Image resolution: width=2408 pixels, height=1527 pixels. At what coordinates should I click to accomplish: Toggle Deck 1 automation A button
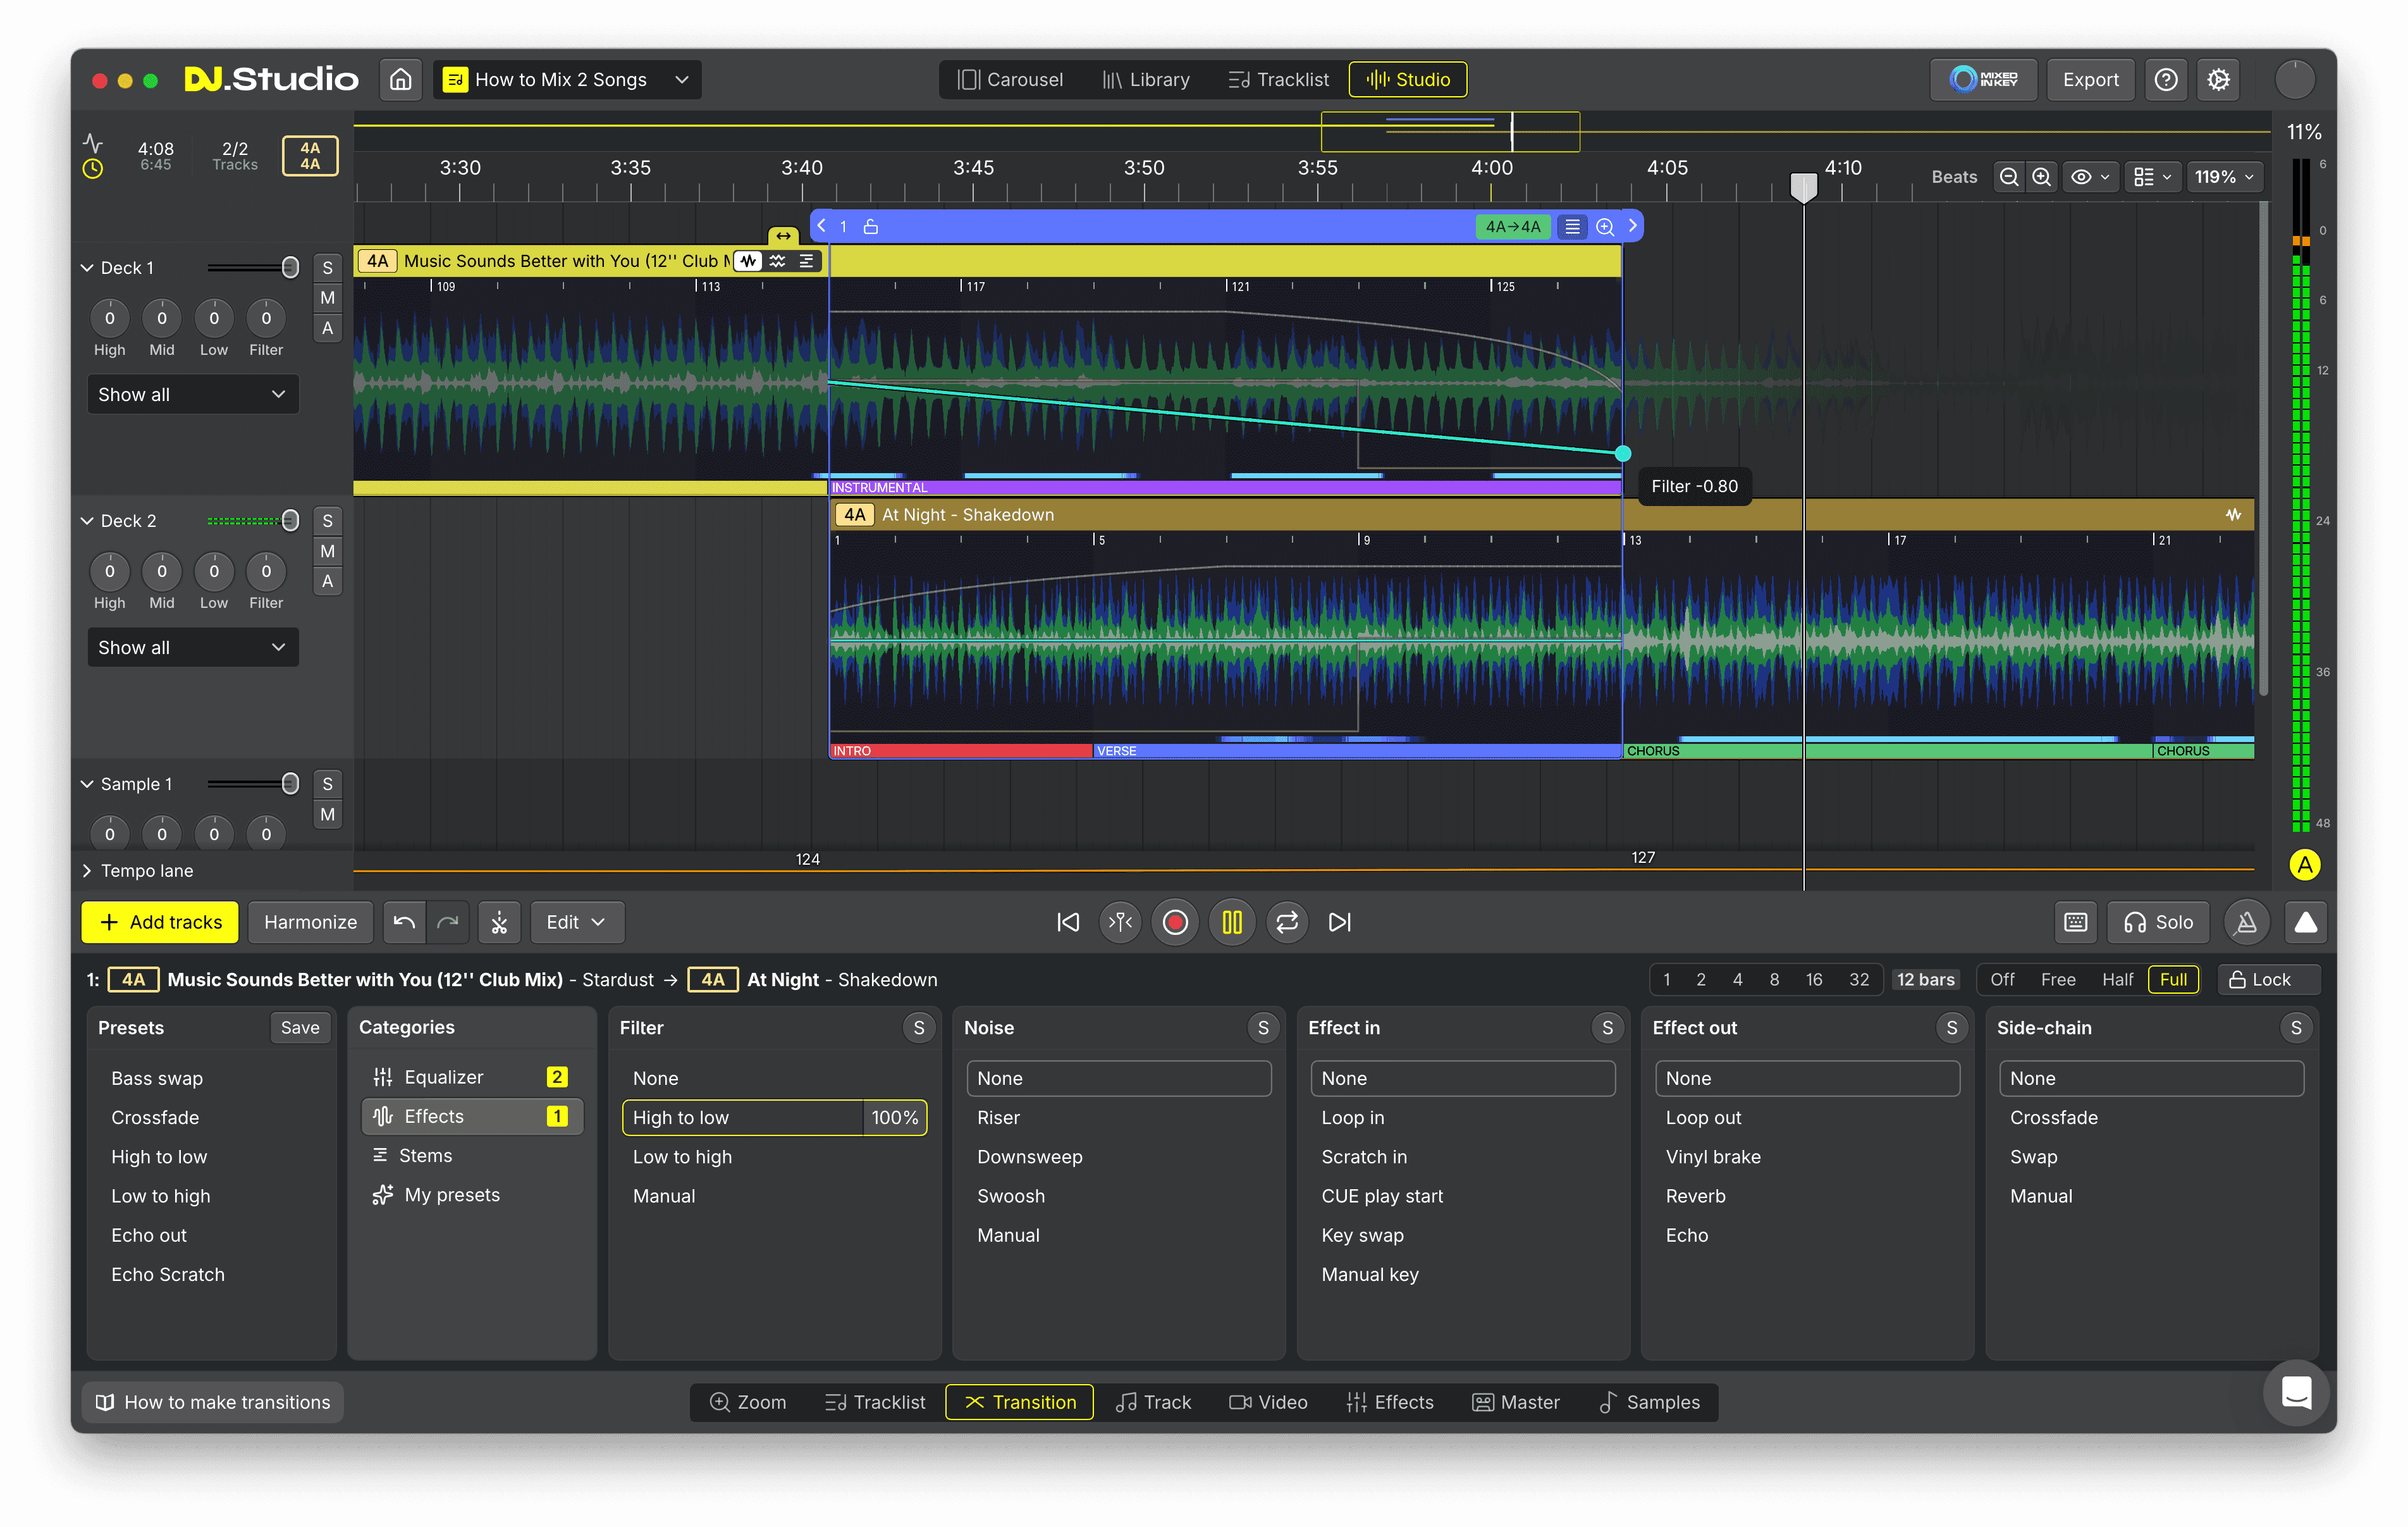pyautogui.click(x=327, y=328)
